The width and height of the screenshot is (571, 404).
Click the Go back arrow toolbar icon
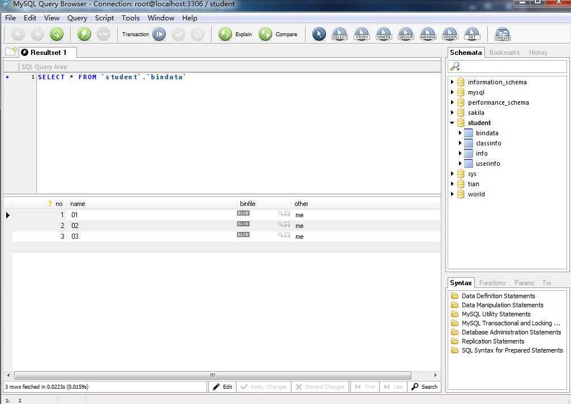[18, 34]
